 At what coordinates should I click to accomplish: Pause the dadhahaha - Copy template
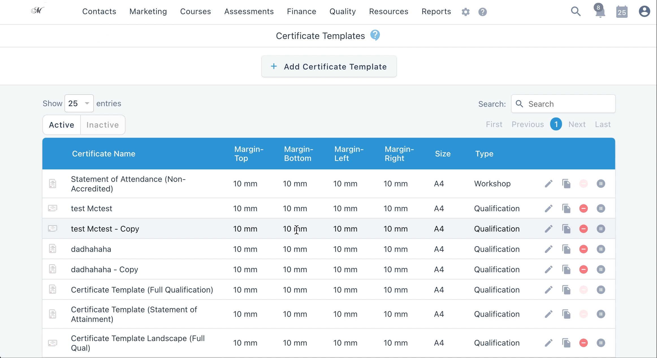(601, 269)
